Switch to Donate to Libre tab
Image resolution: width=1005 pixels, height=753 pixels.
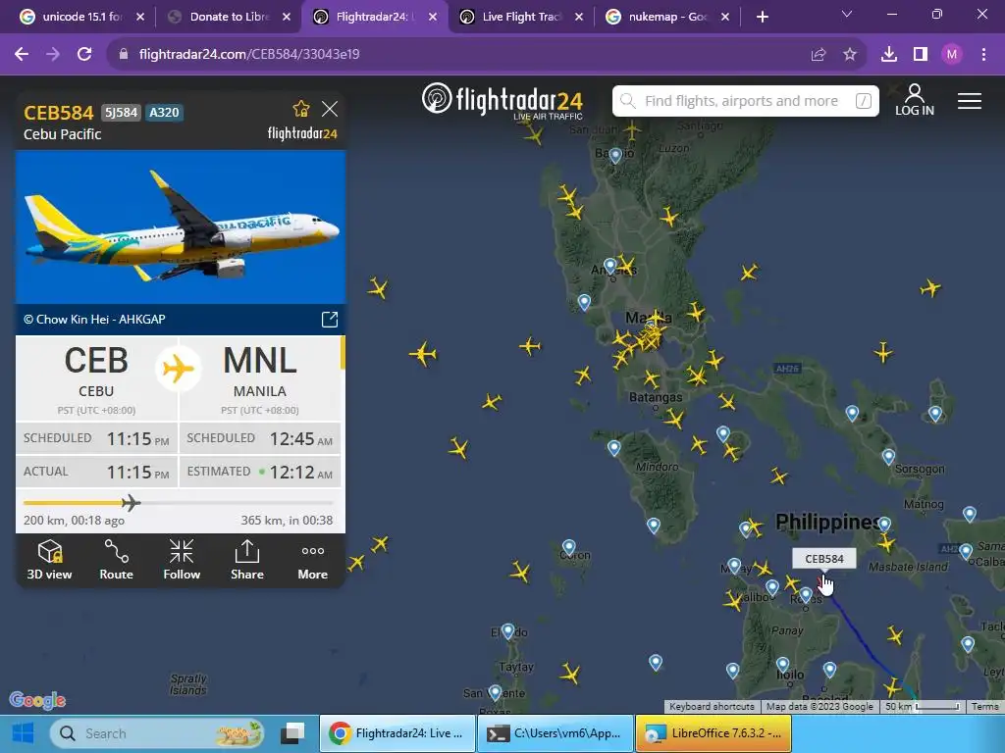pos(230,17)
